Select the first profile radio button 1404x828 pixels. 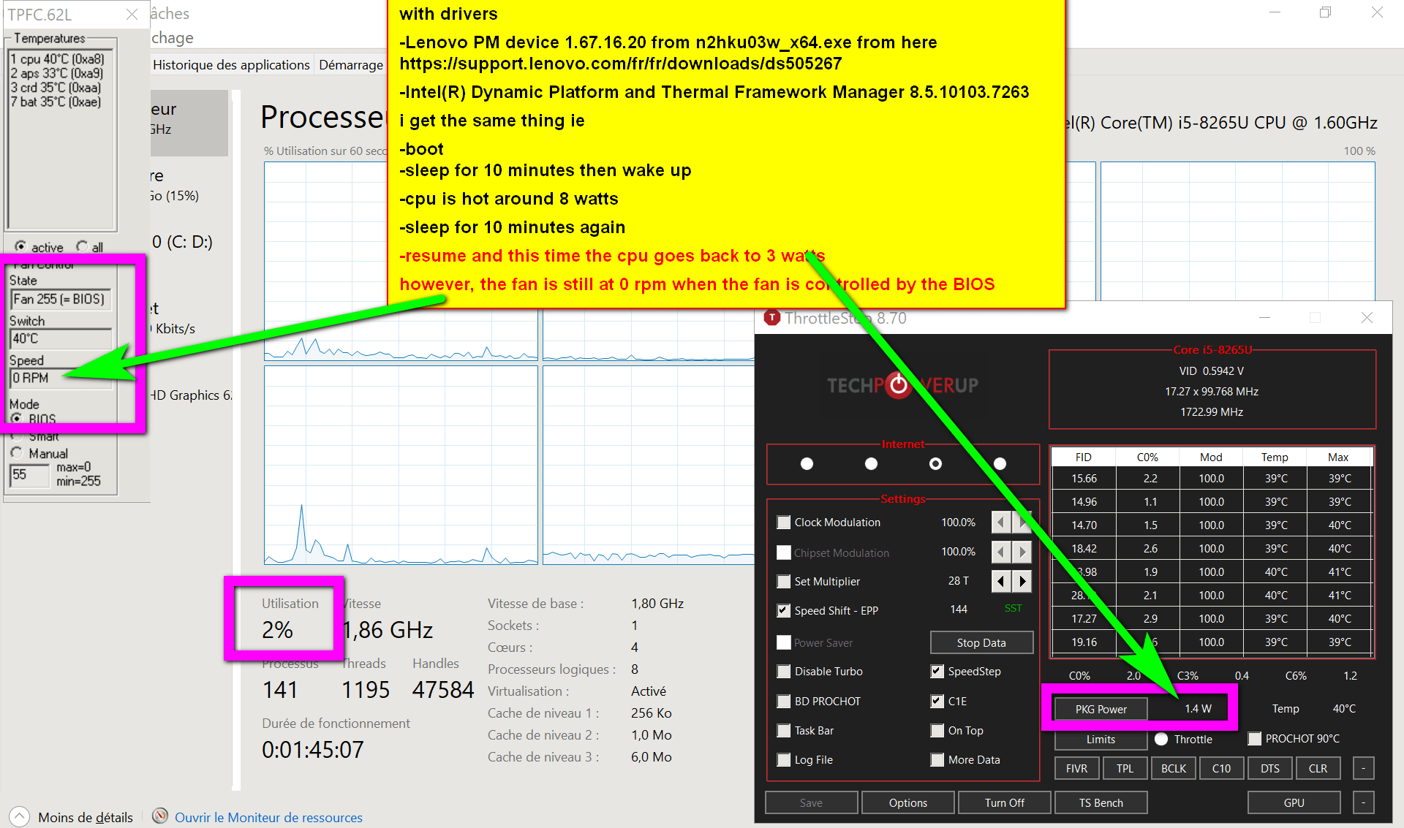807,463
